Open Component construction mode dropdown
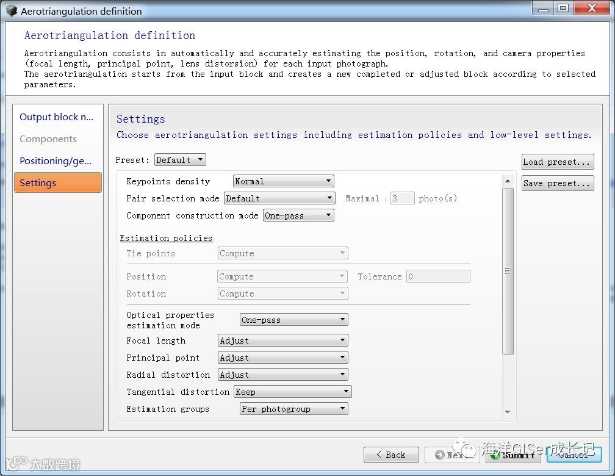 click(298, 215)
